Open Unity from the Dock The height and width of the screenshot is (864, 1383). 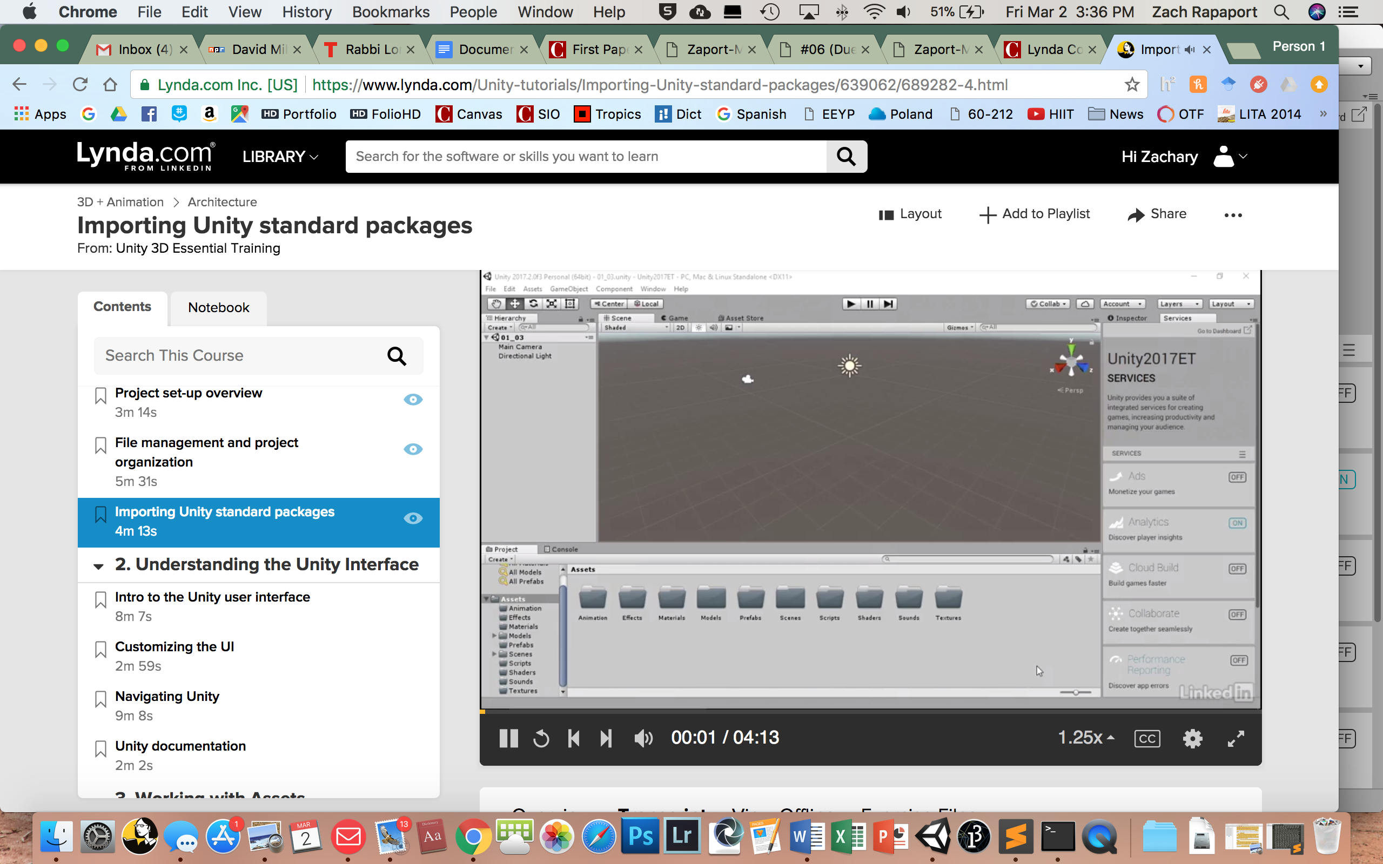(x=932, y=836)
